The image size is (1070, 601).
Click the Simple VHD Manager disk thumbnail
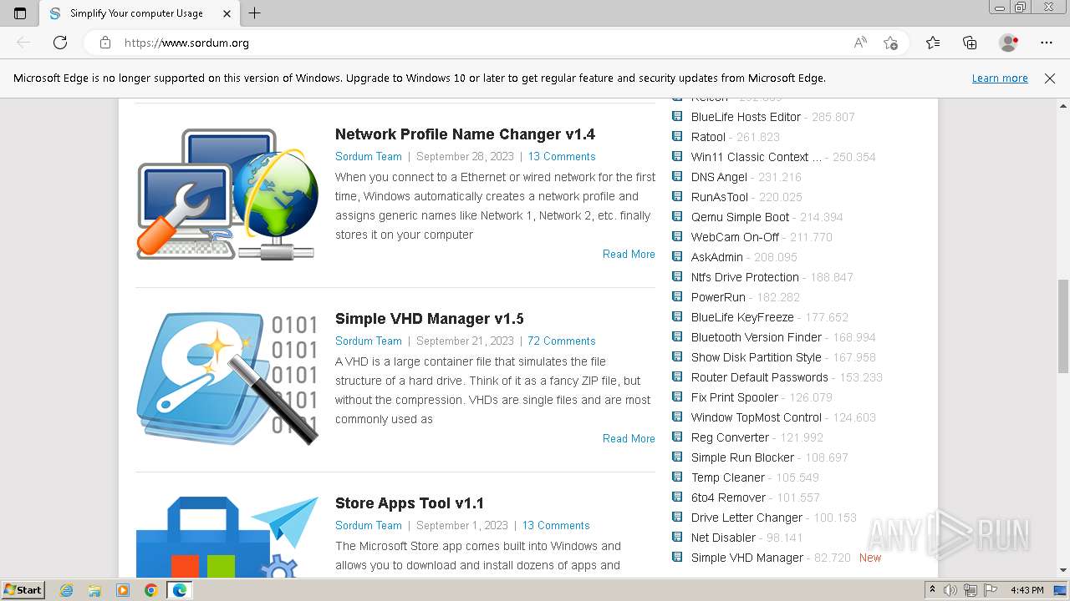pyautogui.click(x=227, y=378)
